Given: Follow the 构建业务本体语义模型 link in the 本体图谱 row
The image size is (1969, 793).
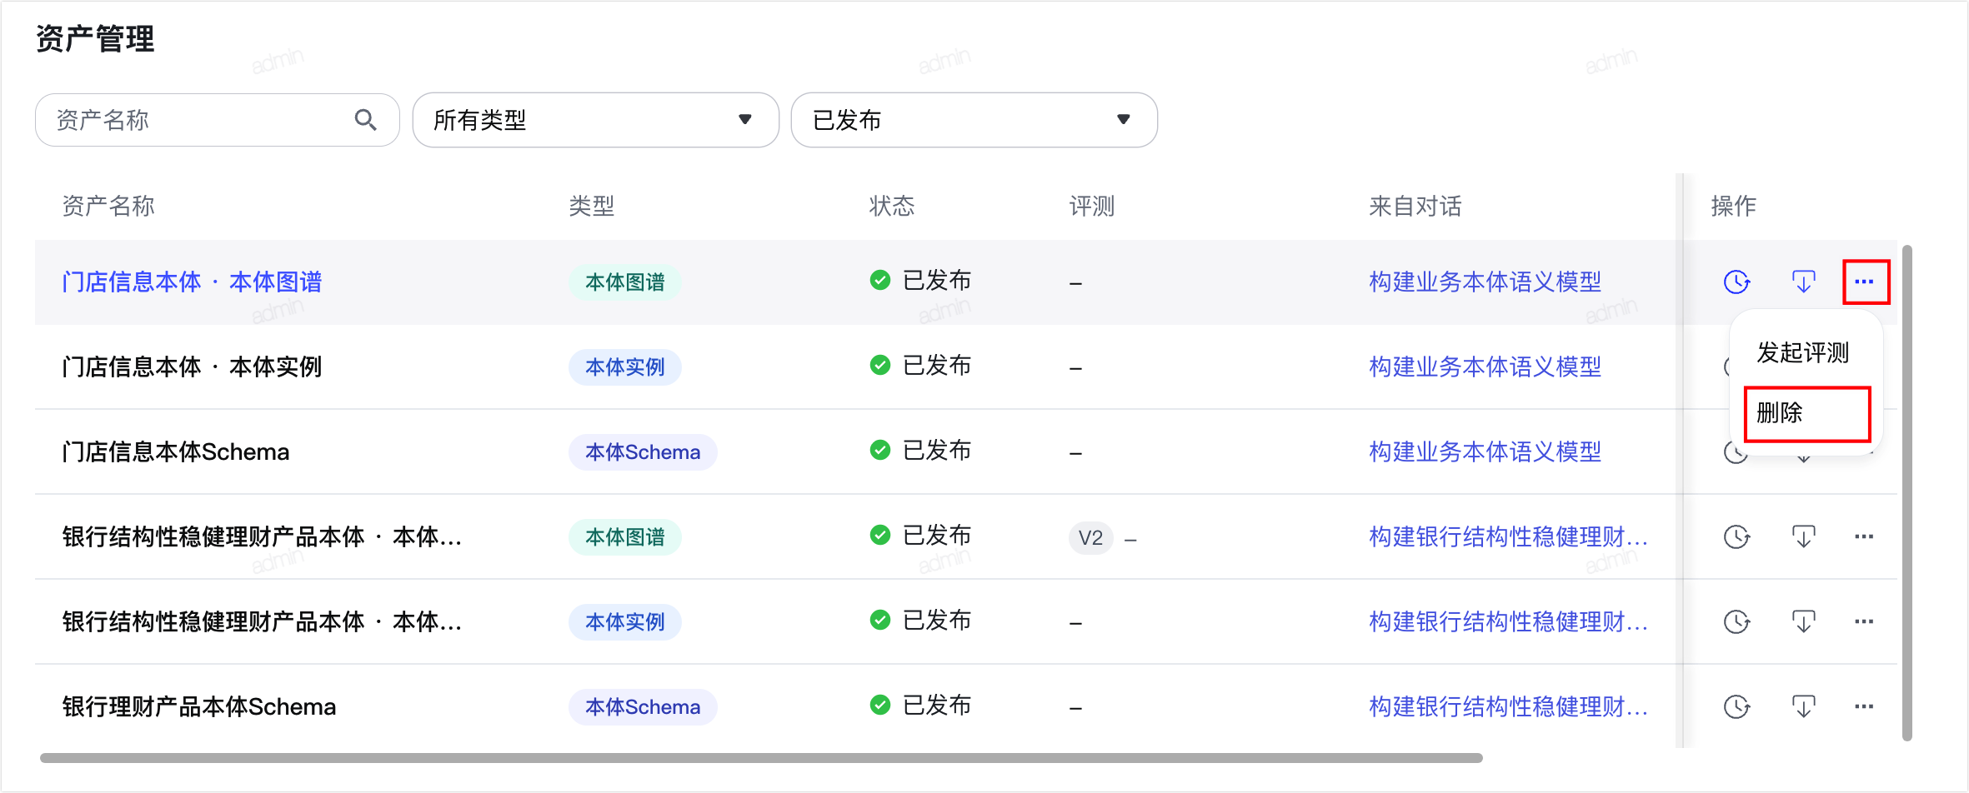Looking at the screenshot, I should coord(1485,282).
